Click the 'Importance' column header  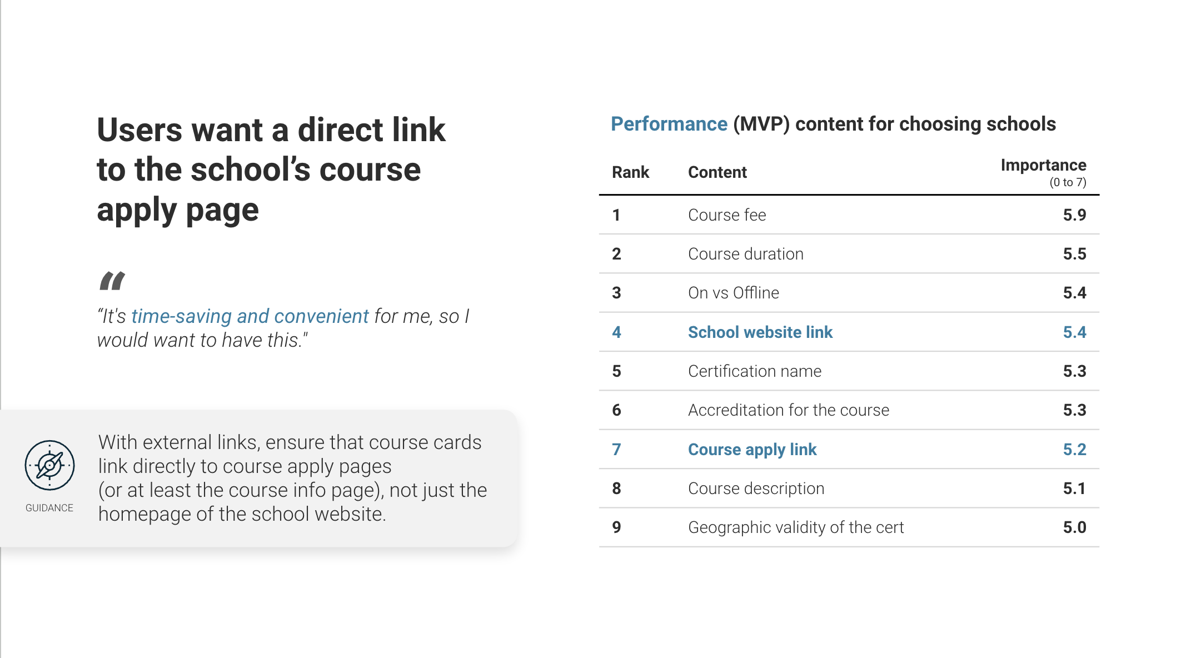tap(1043, 165)
